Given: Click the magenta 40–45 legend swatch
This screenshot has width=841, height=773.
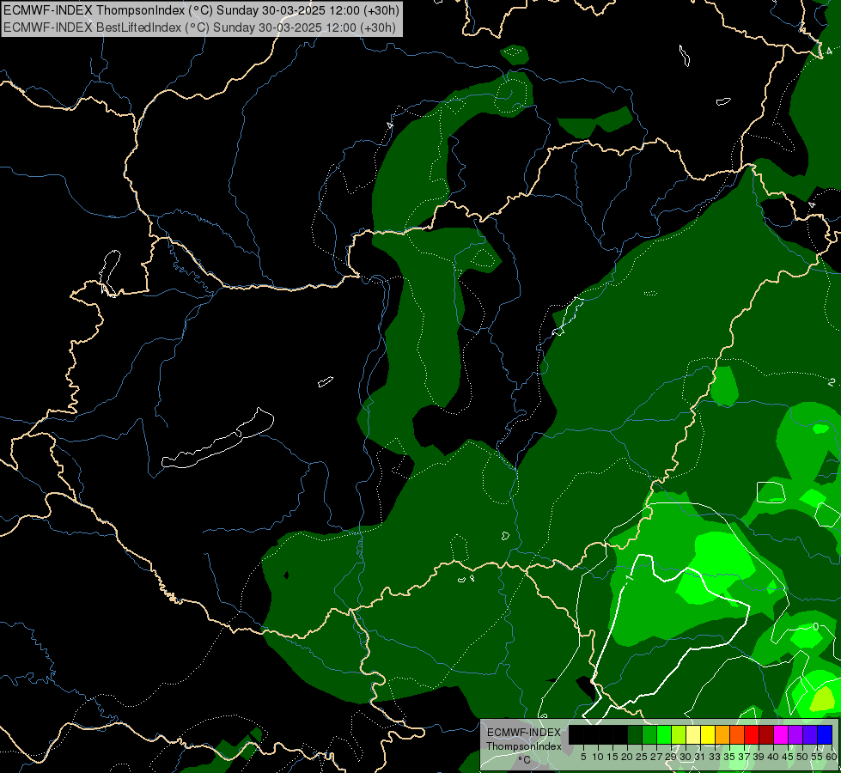Looking at the screenshot, I should click(781, 735).
